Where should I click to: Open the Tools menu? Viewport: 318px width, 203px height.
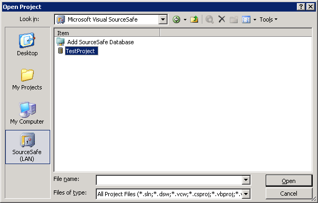[268, 19]
